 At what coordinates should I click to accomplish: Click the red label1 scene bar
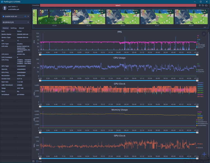click(x=118, y=5)
